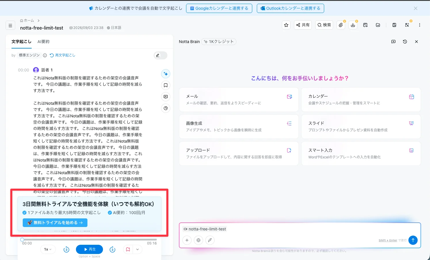This screenshot has height=260, width=430.
Task: Open the comment side icon
Action: click(x=166, y=97)
